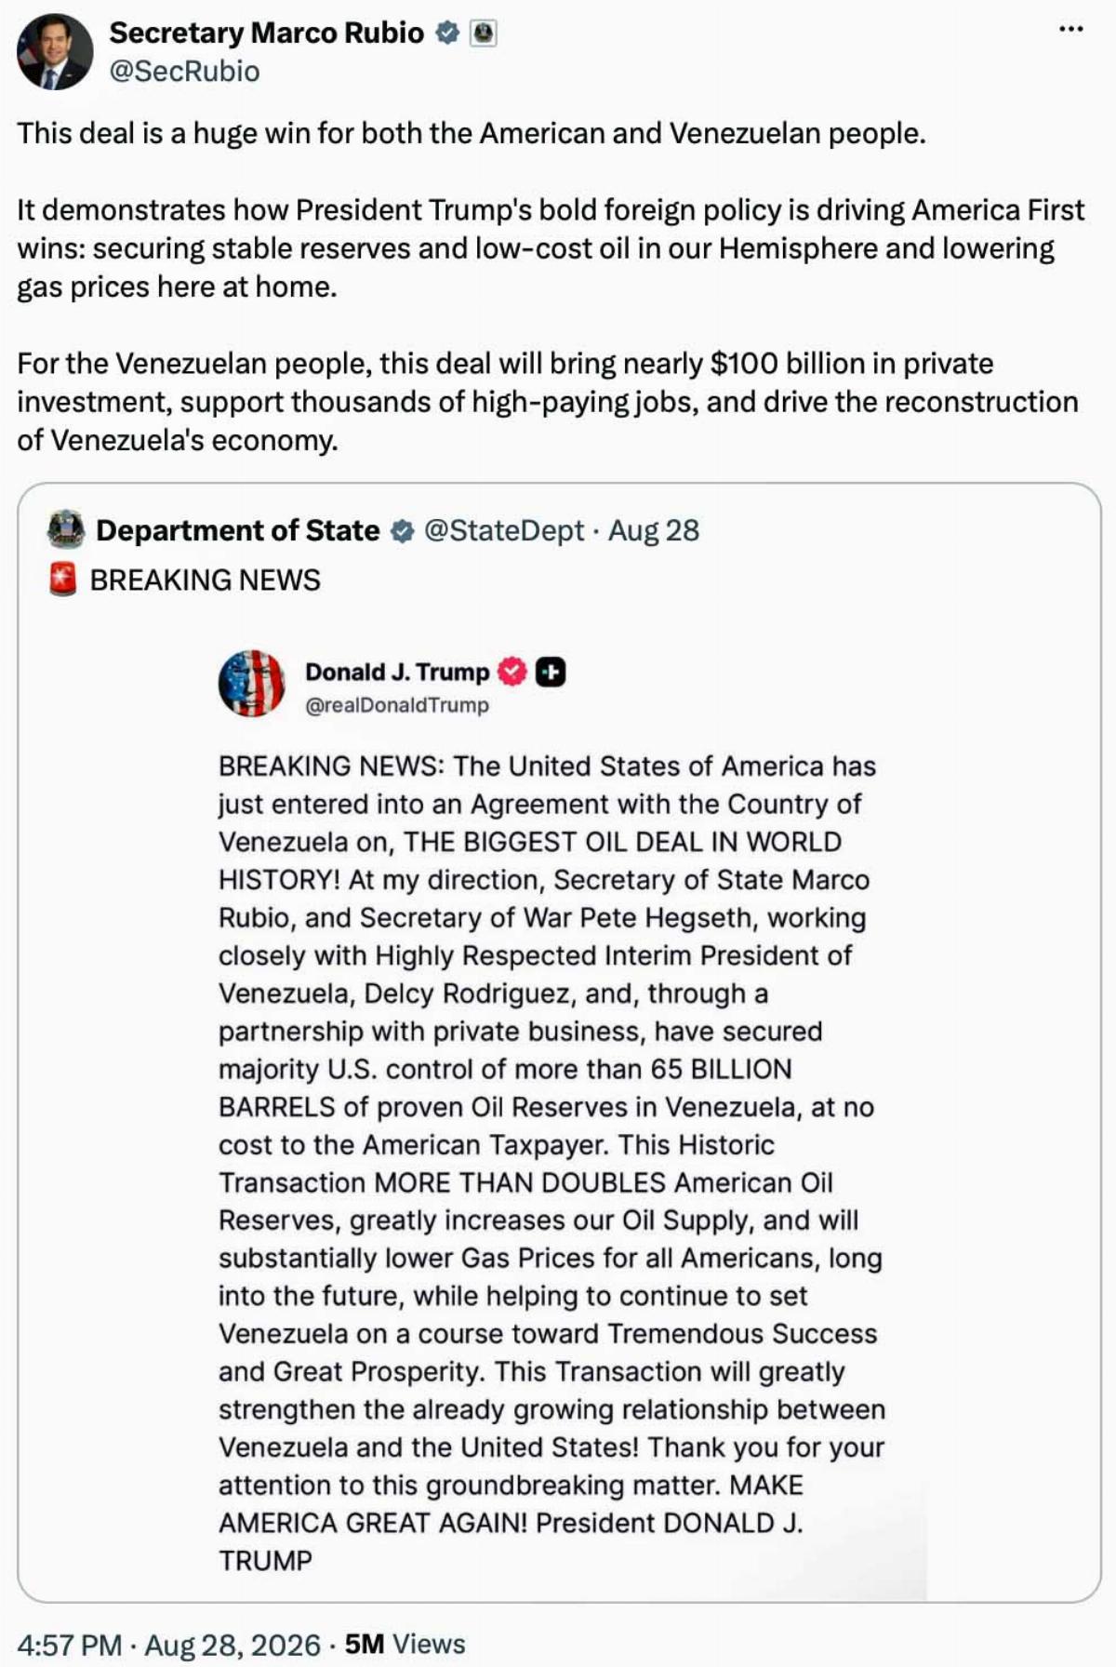Open the Department of State account name
This screenshot has width=1116, height=1667.
point(238,530)
